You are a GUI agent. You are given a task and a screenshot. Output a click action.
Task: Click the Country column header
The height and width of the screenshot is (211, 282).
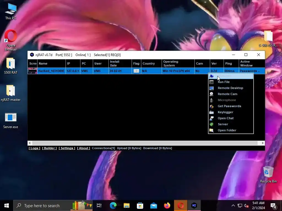[151, 63]
